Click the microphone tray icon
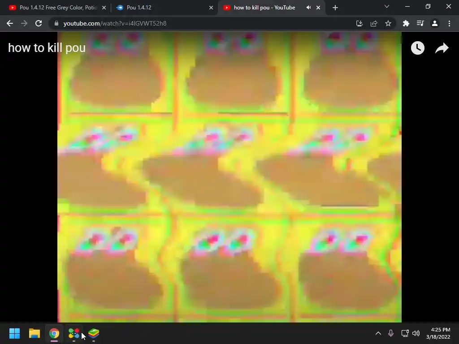This screenshot has height=344, width=459. (391, 333)
